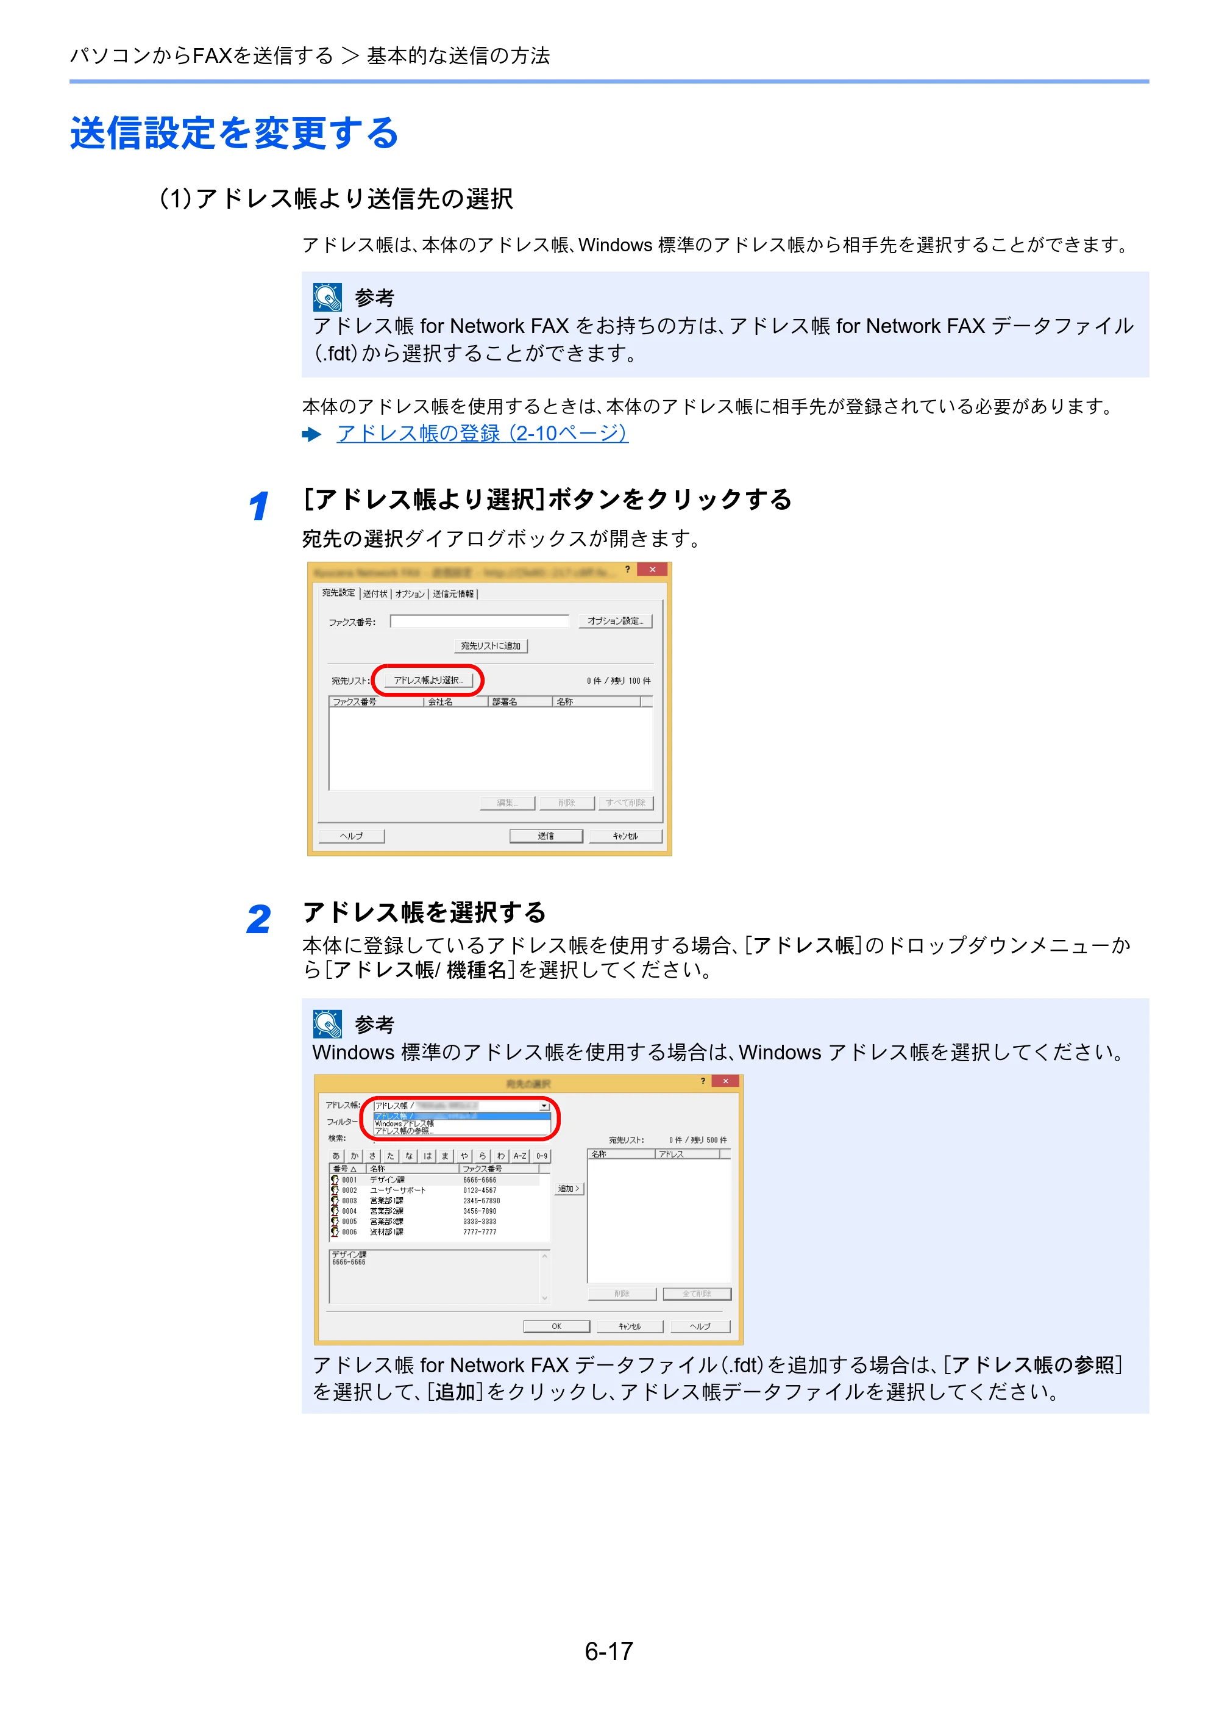
Task: Click the help question mark in 宛先の選択 title bar
Action: pos(703,1081)
